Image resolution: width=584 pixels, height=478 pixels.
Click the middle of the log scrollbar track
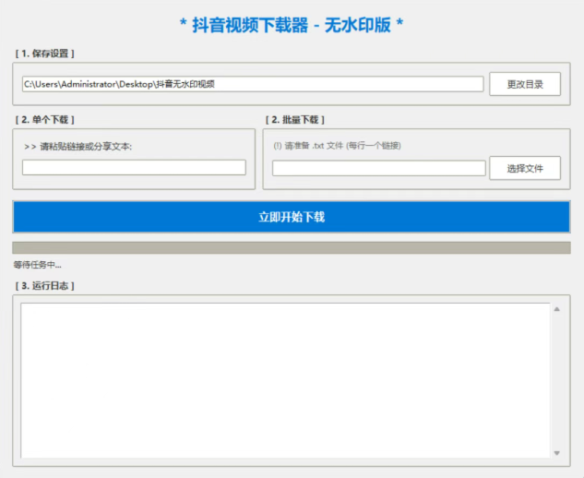(556, 380)
